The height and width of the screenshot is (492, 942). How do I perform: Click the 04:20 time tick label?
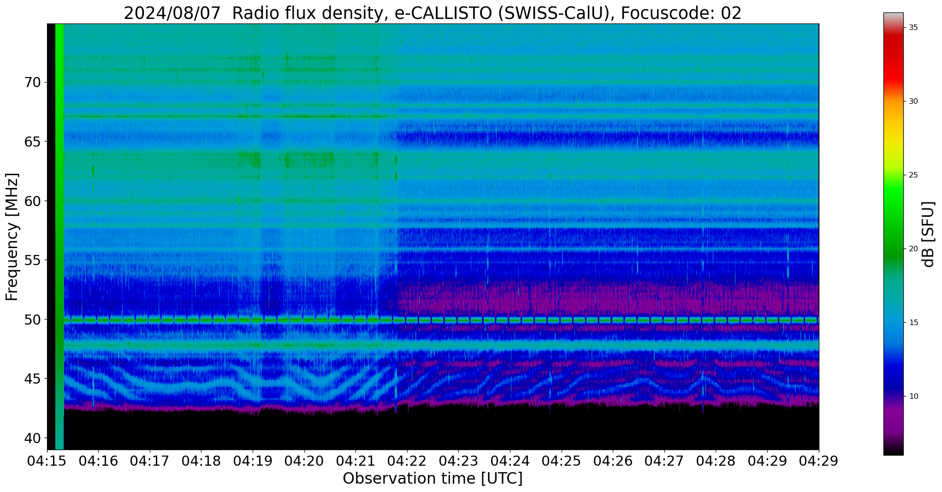coord(304,461)
